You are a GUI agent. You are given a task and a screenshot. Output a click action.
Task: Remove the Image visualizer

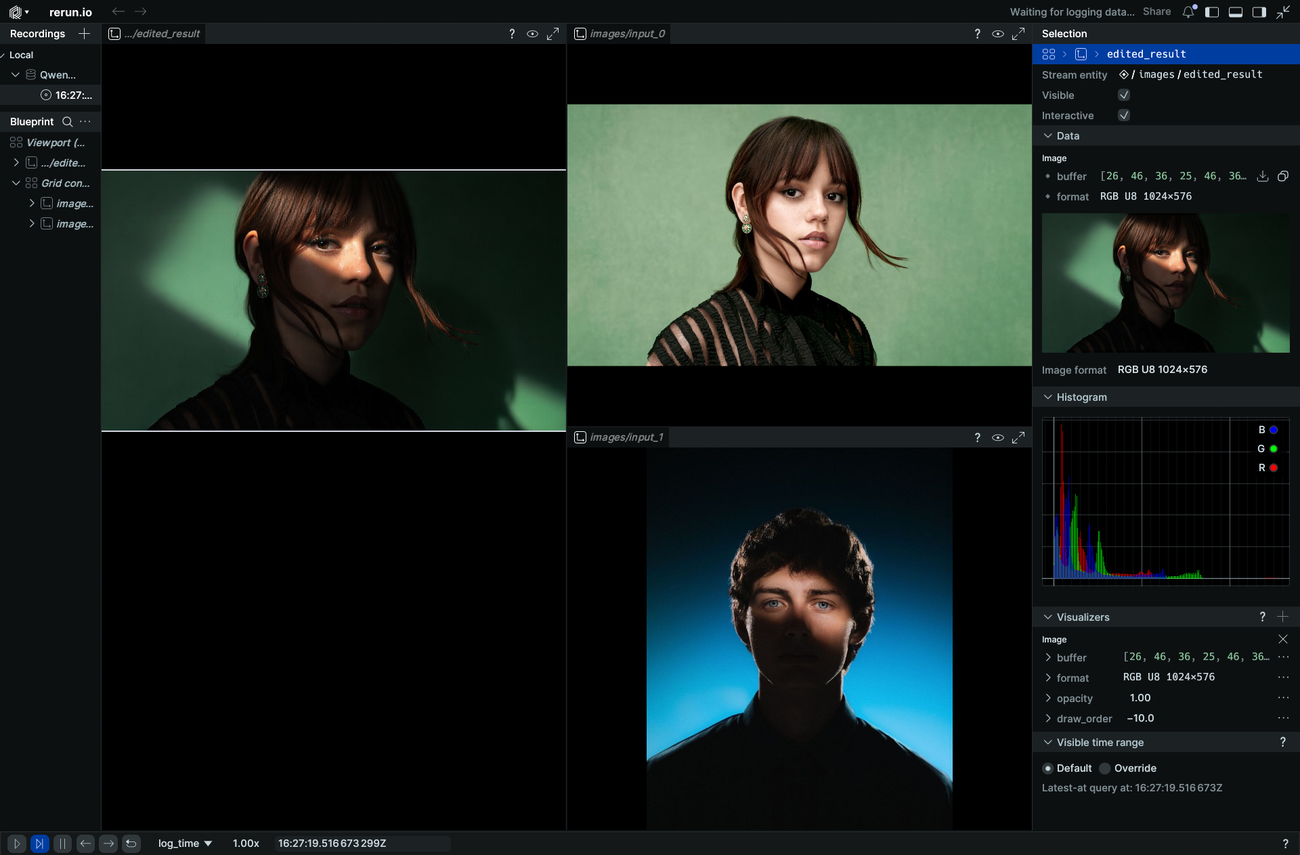(1282, 639)
